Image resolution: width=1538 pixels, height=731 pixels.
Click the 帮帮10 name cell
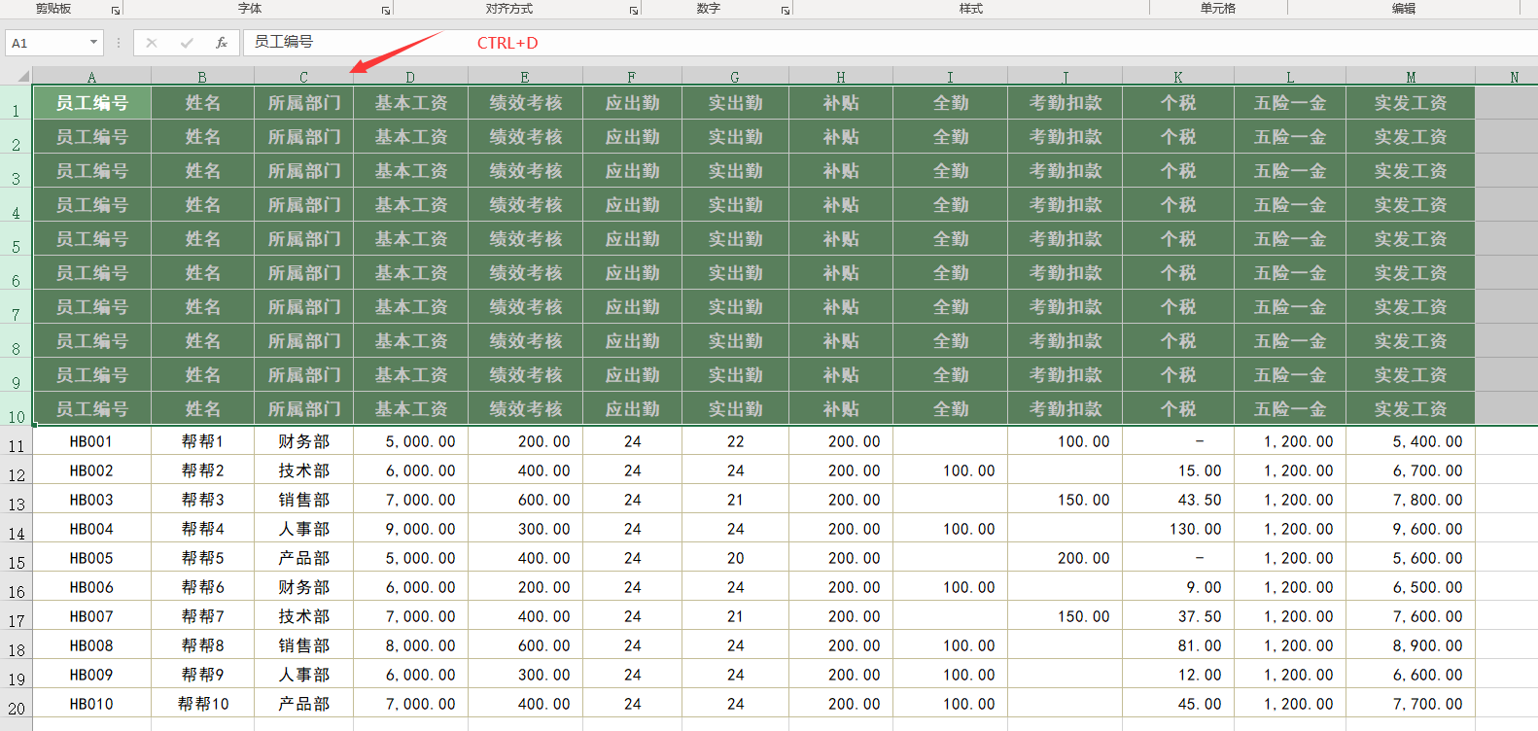click(x=202, y=704)
